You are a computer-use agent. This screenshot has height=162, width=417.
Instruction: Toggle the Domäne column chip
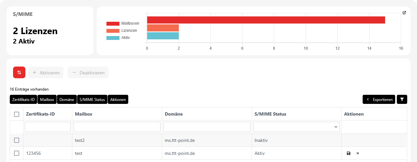coord(67,99)
